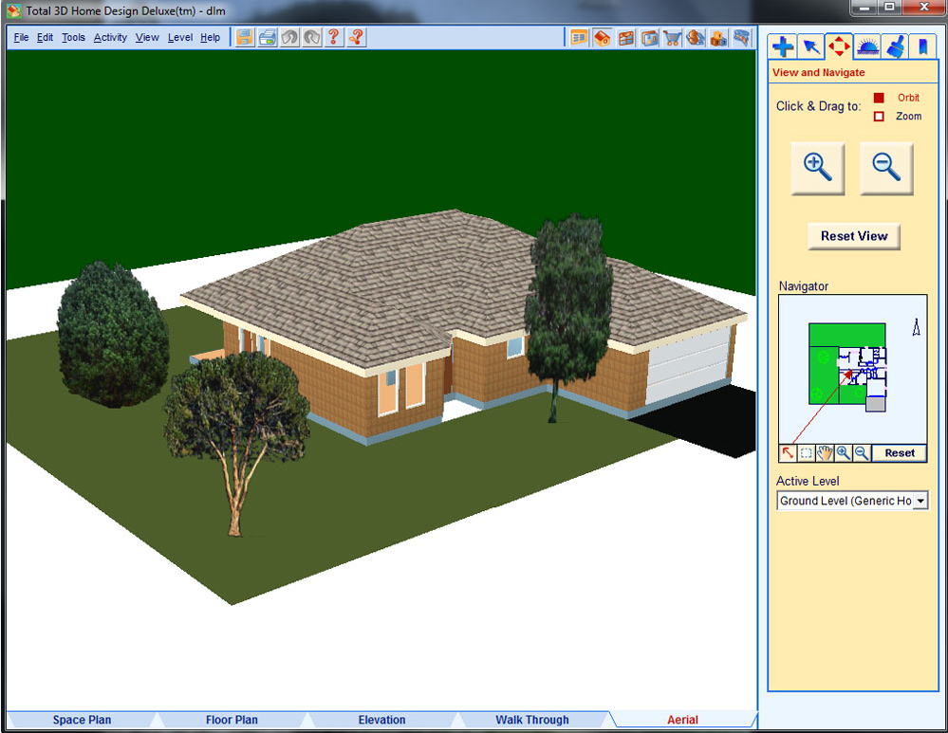Select the paintbrush tool tab
948x733 pixels.
coord(894,46)
